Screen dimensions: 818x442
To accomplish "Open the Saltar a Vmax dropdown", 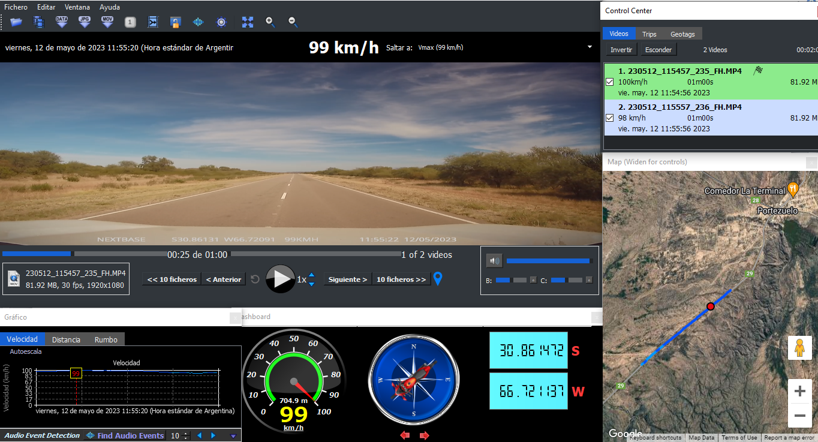I will point(590,47).
